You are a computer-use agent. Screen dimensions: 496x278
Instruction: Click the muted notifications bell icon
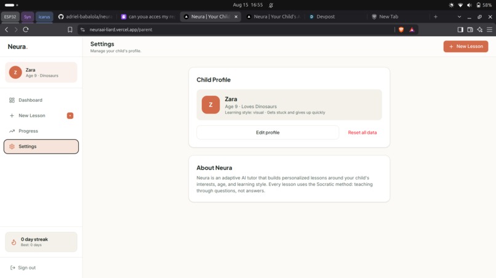[271, 5]
